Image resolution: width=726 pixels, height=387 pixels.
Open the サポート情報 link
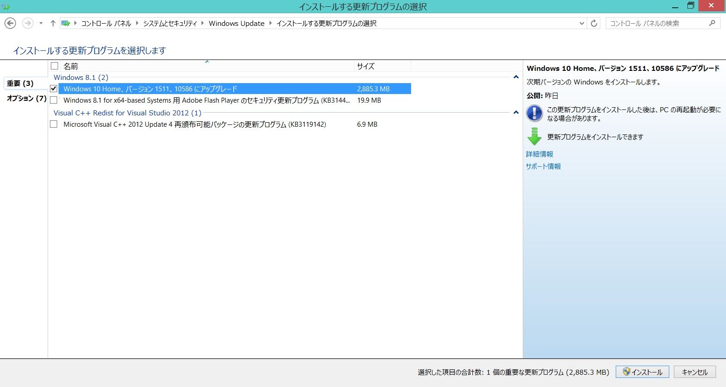pyautogui.click(x=543, y=166)
